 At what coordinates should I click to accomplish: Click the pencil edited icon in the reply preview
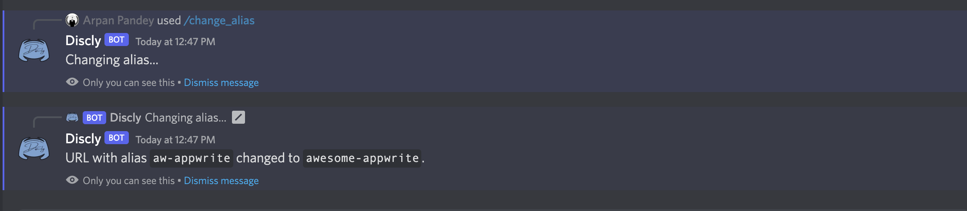pyautogui.click(x=238, y=117)
